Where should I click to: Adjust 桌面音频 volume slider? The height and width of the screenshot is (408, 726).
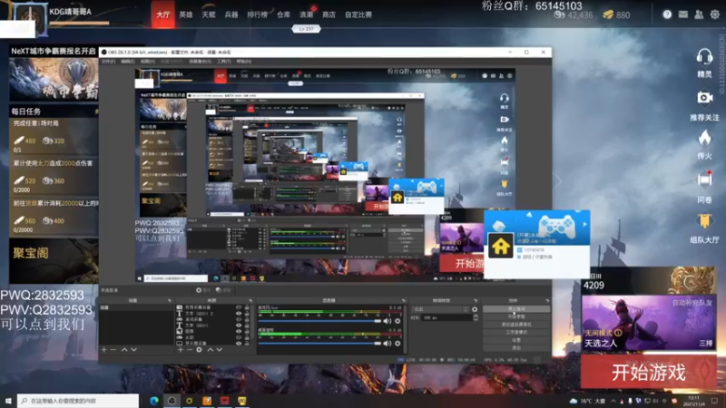pos(319,344)
